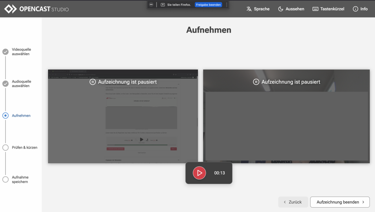
Task: Click the pause icon on webcam preview
Action: 256,82
